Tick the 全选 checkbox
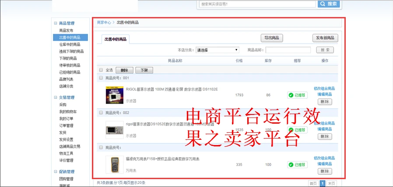Image resolution: width=393 pixels, height=187 pixels. [x=101, y=70]
